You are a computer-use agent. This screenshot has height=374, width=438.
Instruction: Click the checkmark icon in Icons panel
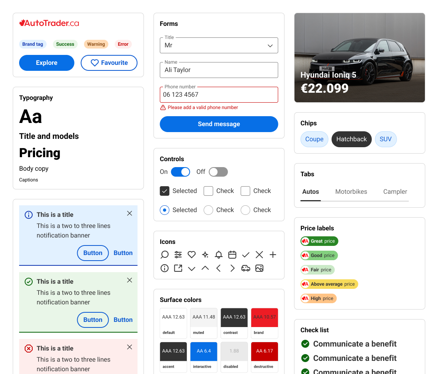click(x=246, y=255)
